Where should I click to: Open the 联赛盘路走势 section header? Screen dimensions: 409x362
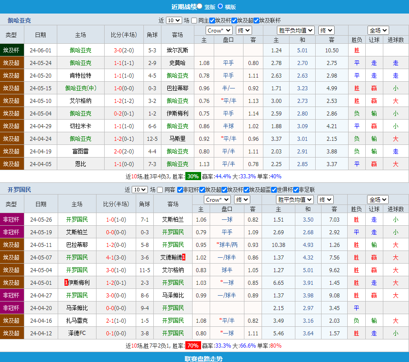(204, 358)
